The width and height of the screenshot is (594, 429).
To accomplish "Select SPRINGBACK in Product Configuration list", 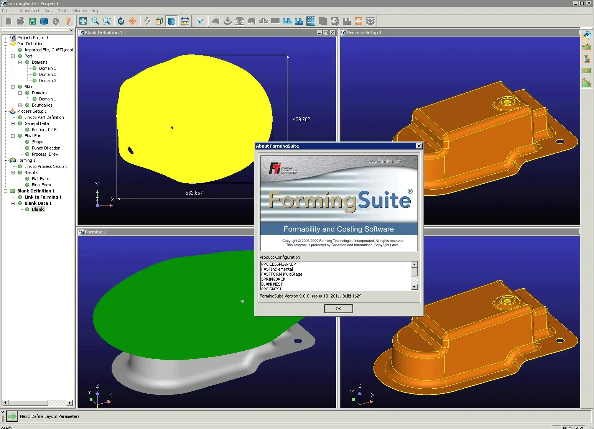I will pos(273,279).
